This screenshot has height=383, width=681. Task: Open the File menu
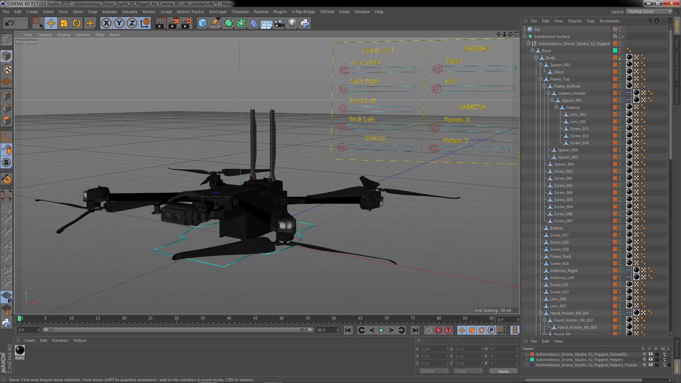[6, 12]
